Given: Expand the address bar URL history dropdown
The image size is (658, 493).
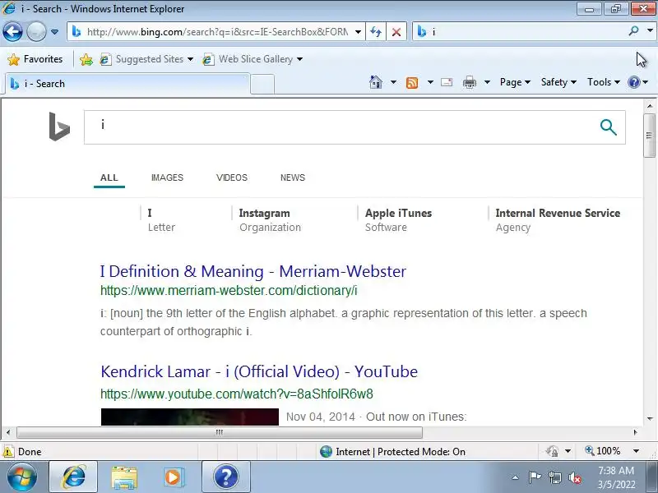Looking at the screenshot, I should (x=358, y=32).
